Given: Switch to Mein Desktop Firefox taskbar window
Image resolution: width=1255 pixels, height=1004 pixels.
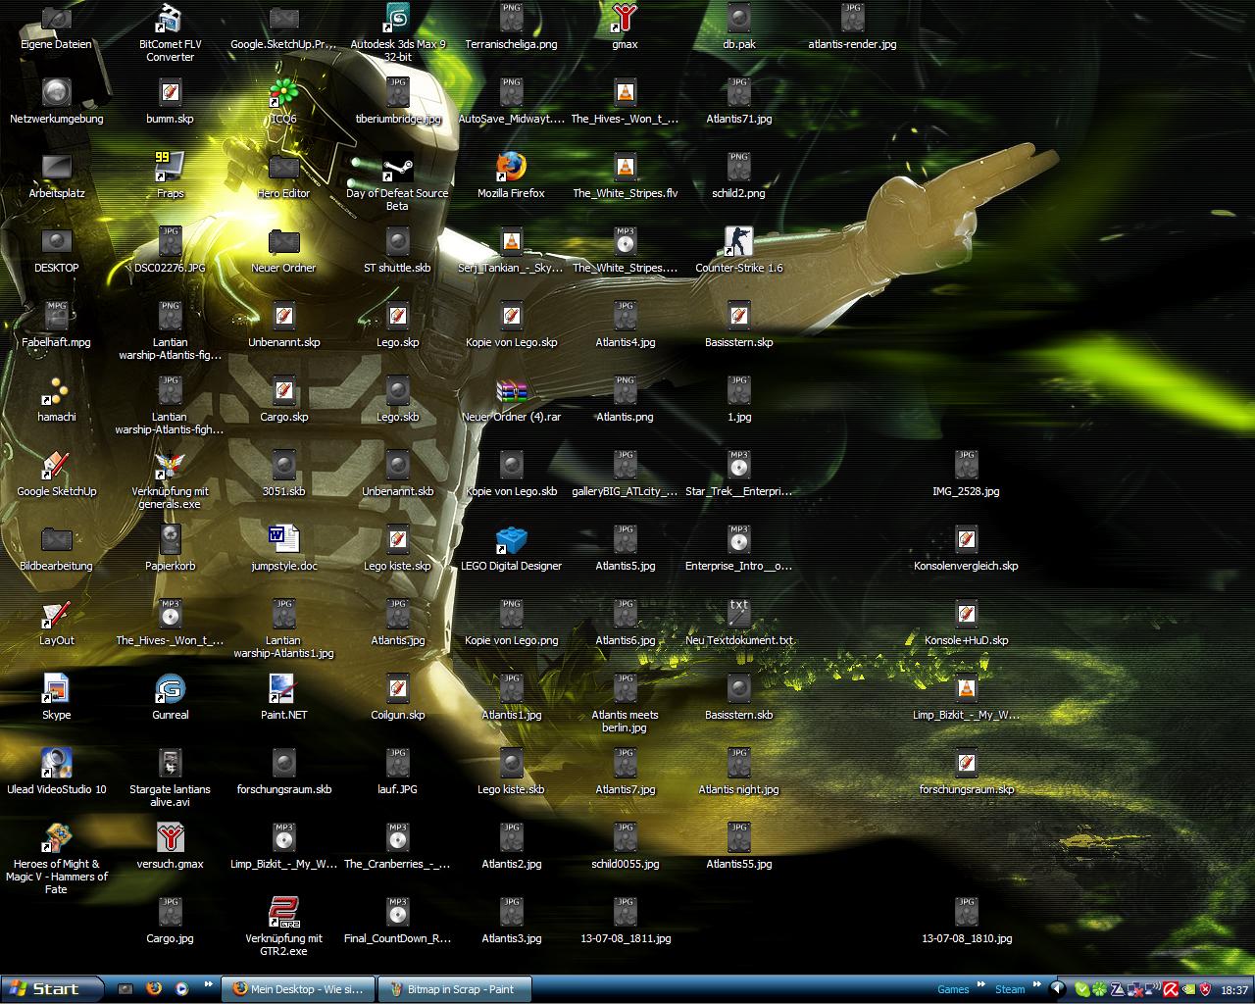Looking at the screenshot, I should click(297, 989).
